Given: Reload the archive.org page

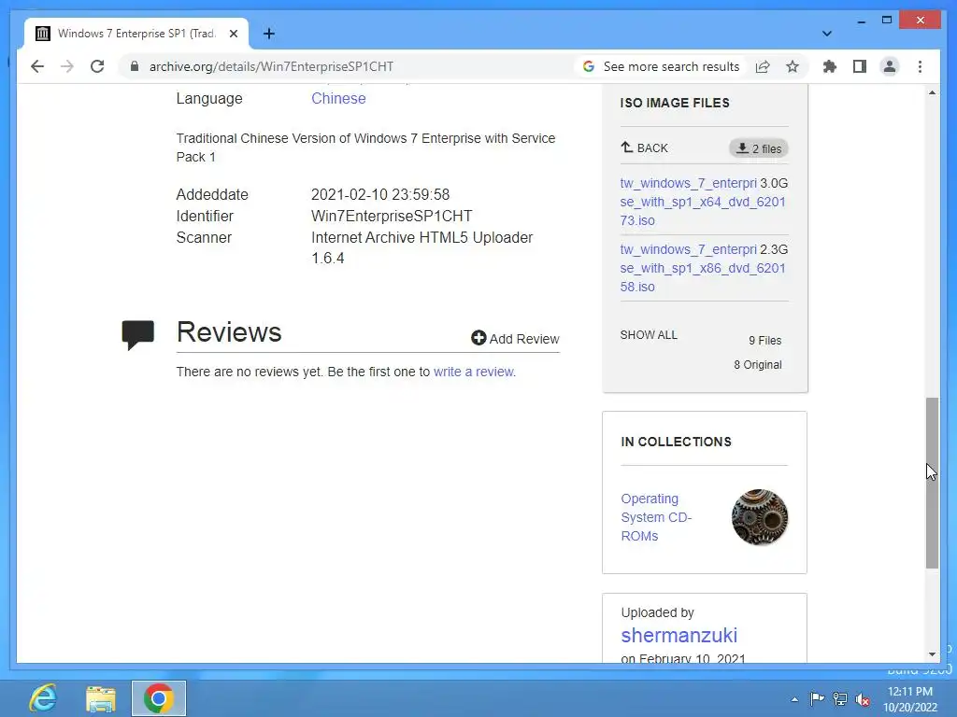Looking at the screenshot, I should pos(97,66).
